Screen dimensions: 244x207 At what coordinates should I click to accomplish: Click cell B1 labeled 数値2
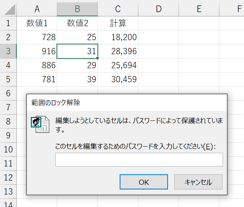pyautogui.click(x=77, y=23)
